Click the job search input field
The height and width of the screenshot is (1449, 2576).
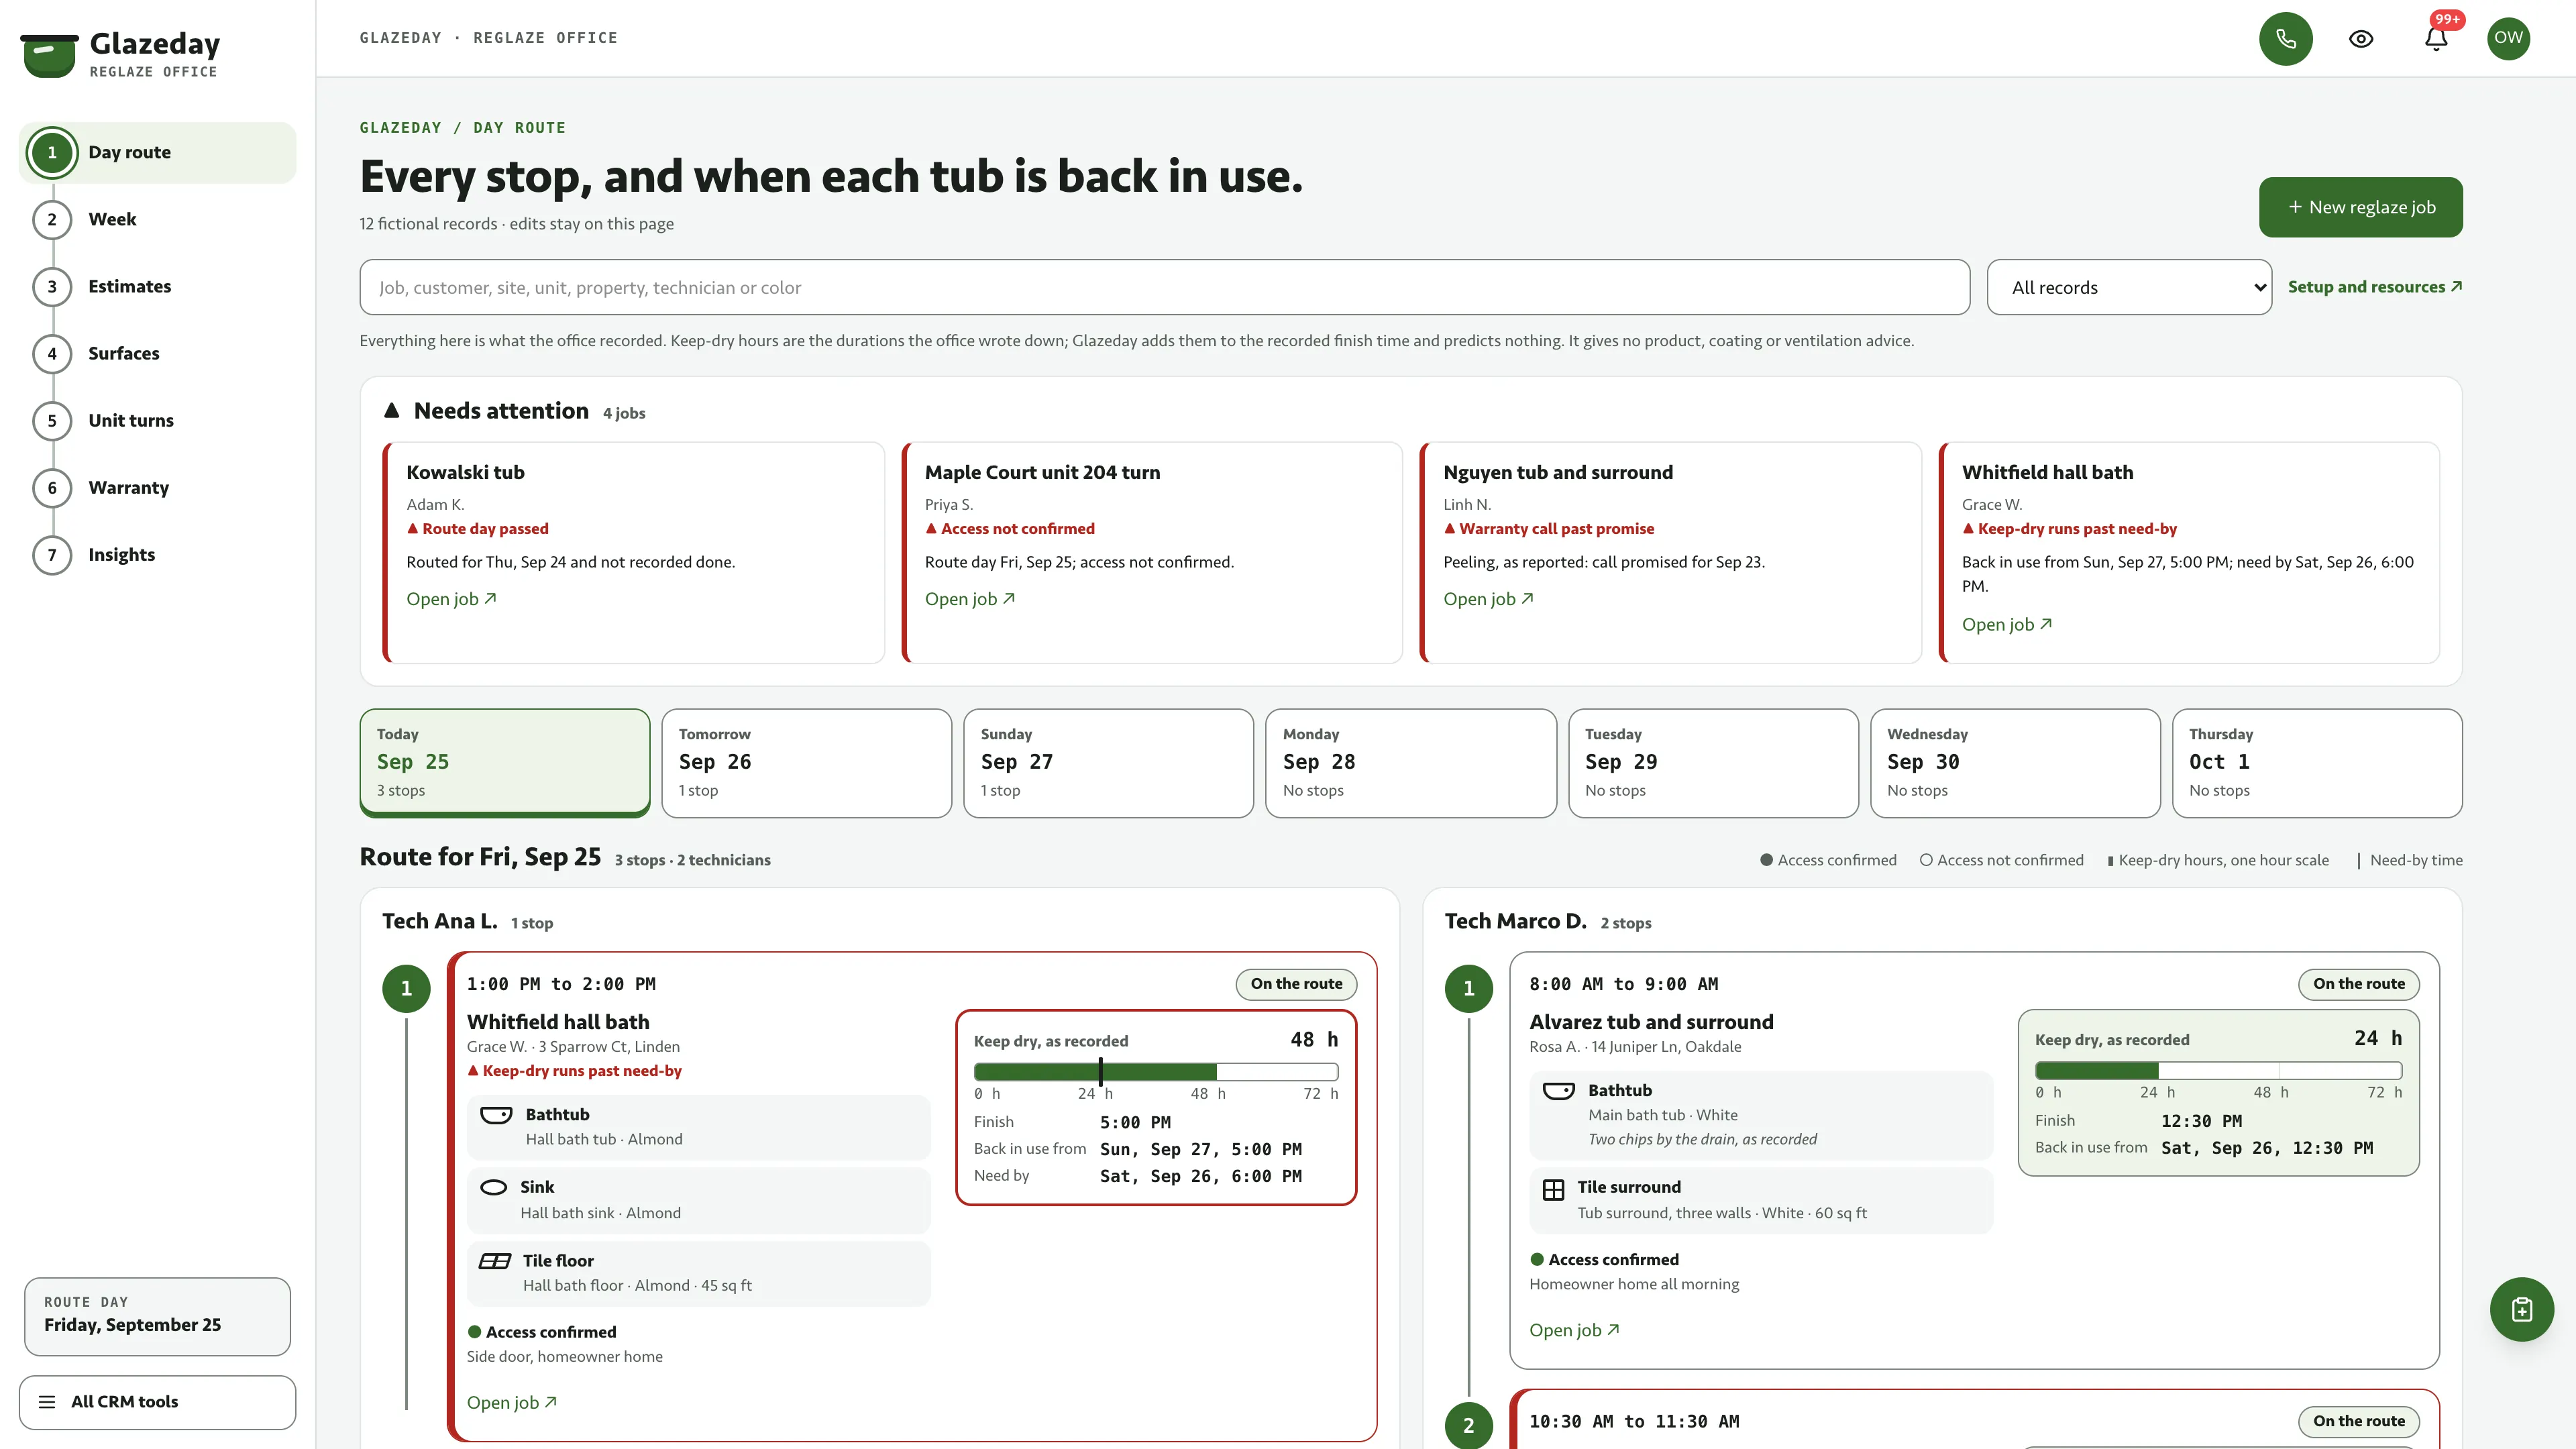coord(1164,287)
